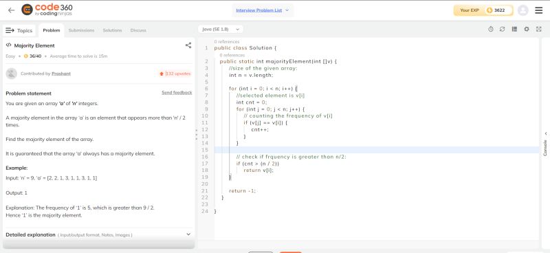Click the 'if (cnt > (n / 2))' line
This screenshot has width=550, height=253.
(258, 164)
